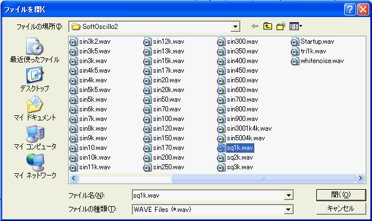Select the sin300.wav file icon
The height and width of the screenshot is (221, 372).
click(x=221, y=42)
